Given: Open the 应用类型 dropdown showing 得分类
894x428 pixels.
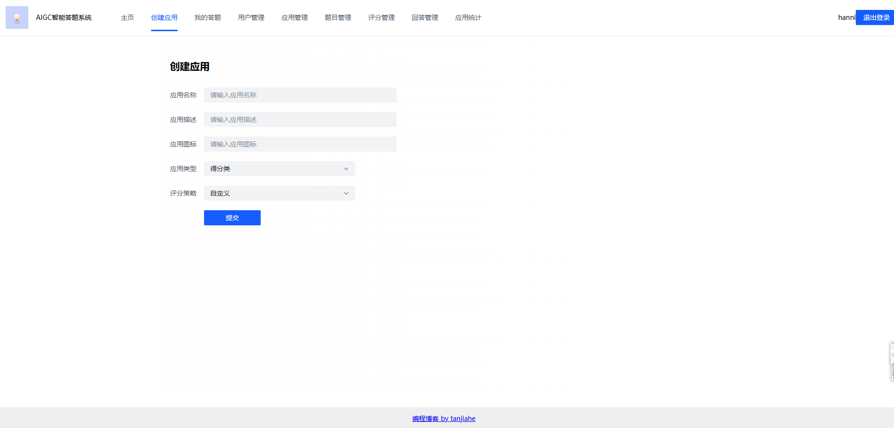Looking at the screenshot, I should (280, 169).
